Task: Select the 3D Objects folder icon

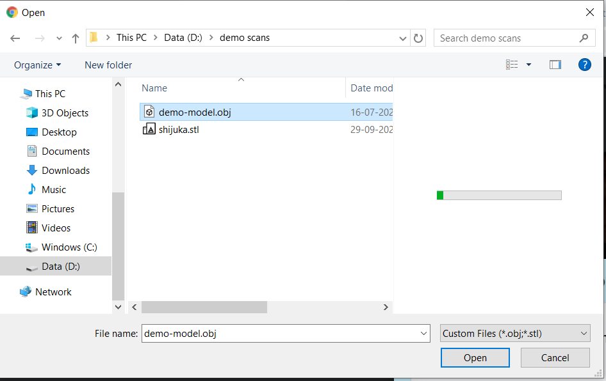Action: (x=32, y=113)
